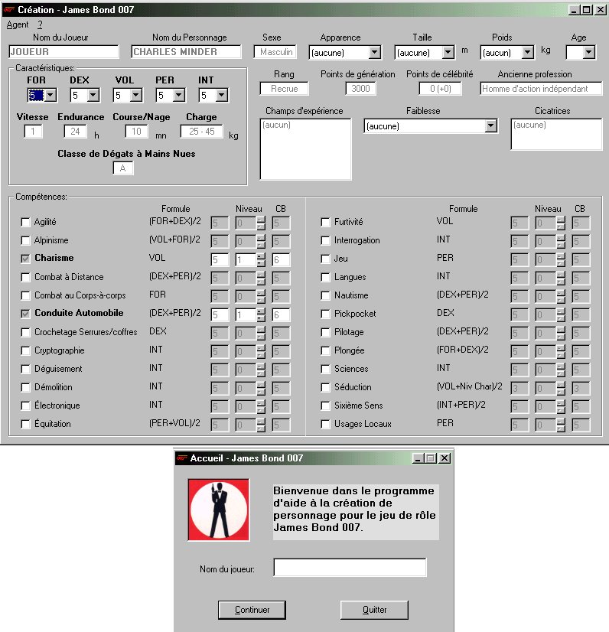
Task: Click the Endurance value 24
Action: [x=76, y=132]
